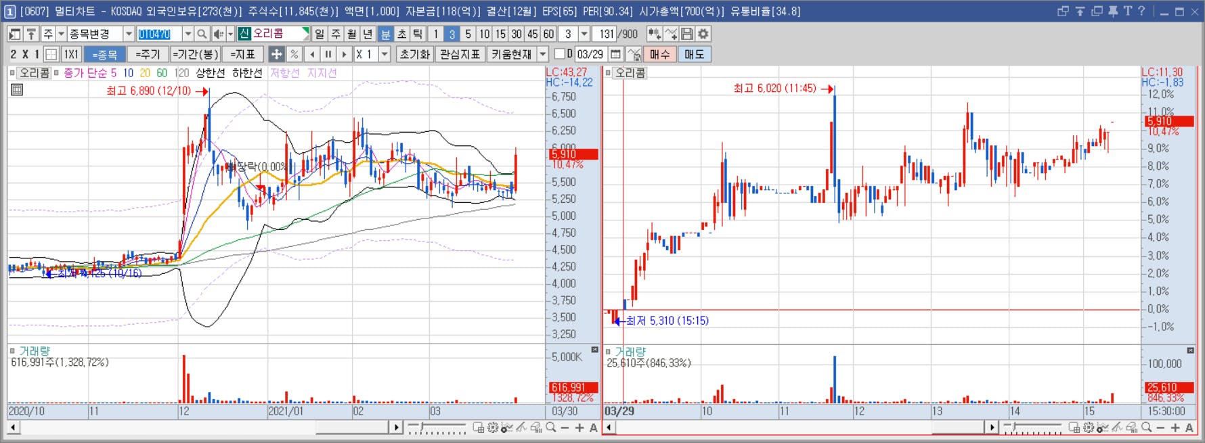Click the stock search magnifier icon
The image size is (1205, 443).
[x=202, y=34]
